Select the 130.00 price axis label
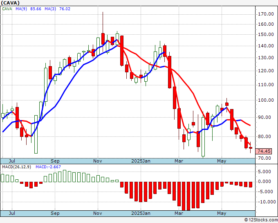The image size is (278, 223). 265,58
